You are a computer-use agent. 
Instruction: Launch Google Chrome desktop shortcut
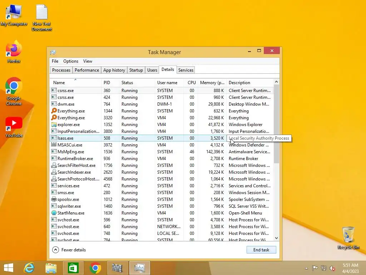click(x=14, y=91)
